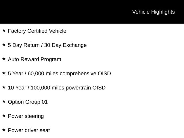This screenshot has width=184, height=138.
Task: Click the star next to Power steering
Action: [x=4, y=116]
